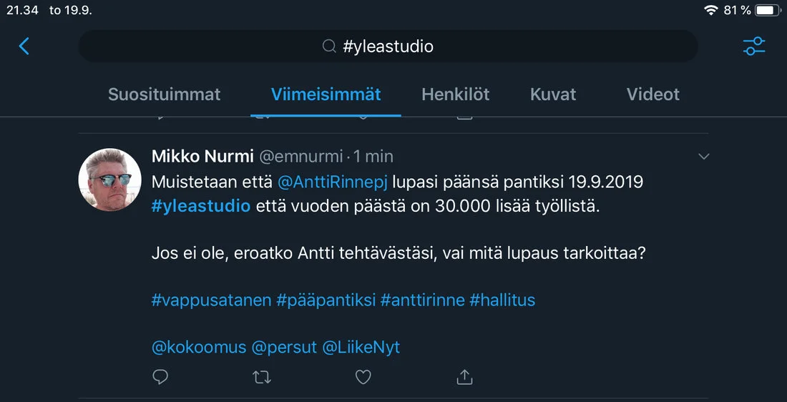787x402 pixels.
Task: Open the Henkilöt tab
Action: pos(456,94)
